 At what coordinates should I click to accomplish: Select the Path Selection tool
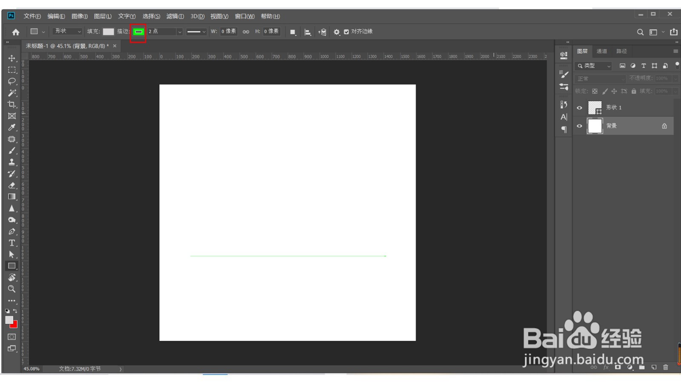12,254
